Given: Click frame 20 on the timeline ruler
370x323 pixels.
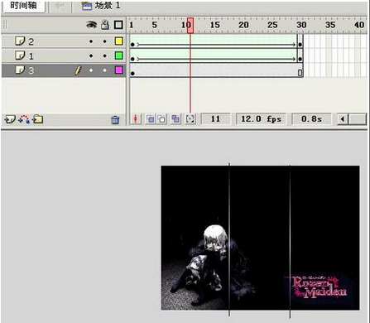Looking at the screenshot, I should click(x=243, y=25).
